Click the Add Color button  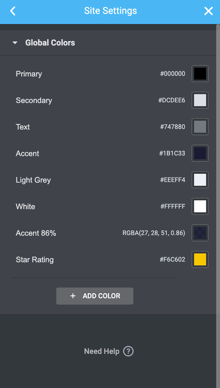coord(95,296)
